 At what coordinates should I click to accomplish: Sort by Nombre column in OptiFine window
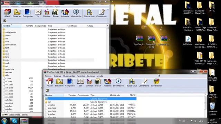54,95
